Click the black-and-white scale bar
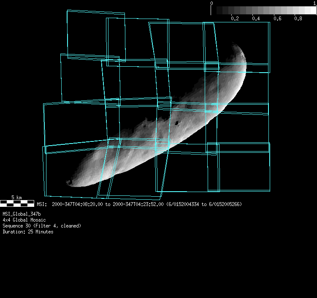 (17, 203)
